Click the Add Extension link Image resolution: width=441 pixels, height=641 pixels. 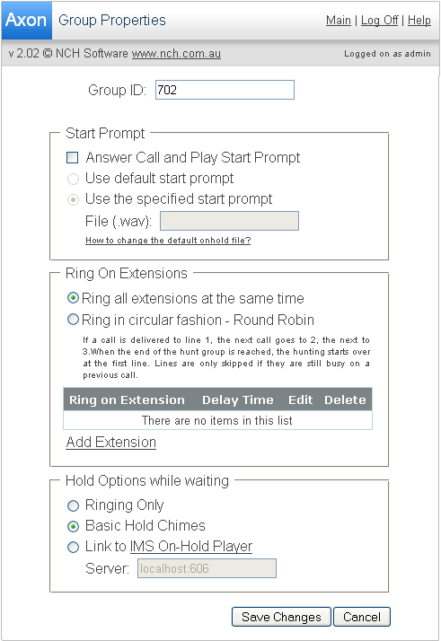pos(110,443)
